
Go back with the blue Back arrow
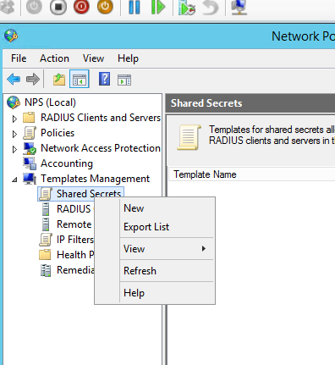[14, 79]
